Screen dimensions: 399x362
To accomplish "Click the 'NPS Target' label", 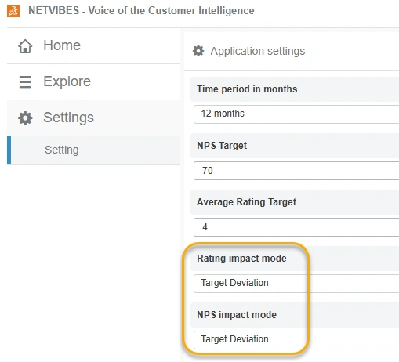I will [x=222, y=146].
